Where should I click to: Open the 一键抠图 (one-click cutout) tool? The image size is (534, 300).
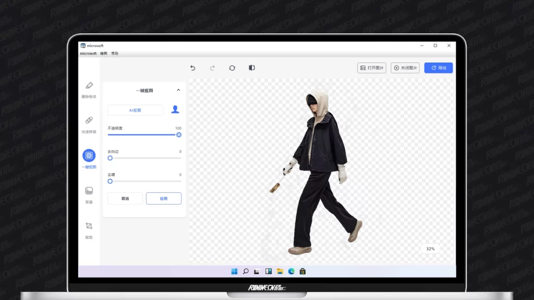coord(89,155)
